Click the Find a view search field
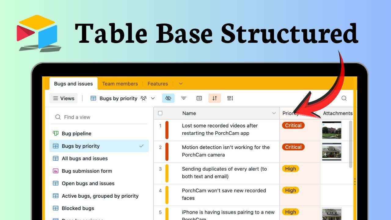 98,117
